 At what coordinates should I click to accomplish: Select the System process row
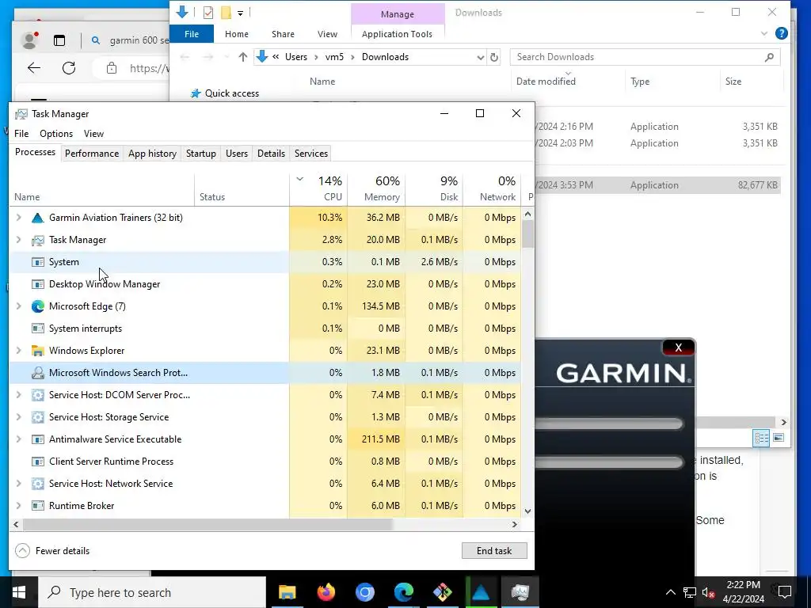(265, 262)
